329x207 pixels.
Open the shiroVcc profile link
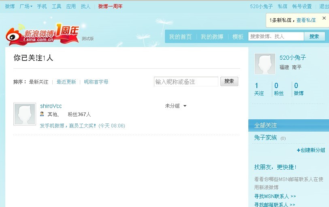point(51,106)
